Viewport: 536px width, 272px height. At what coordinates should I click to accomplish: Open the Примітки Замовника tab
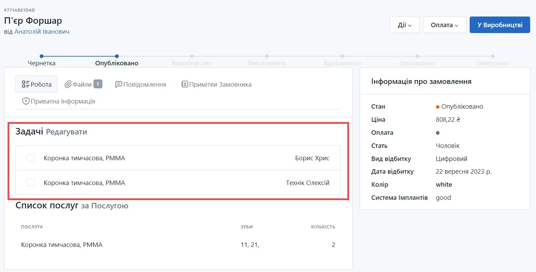(x=216, y=84)
